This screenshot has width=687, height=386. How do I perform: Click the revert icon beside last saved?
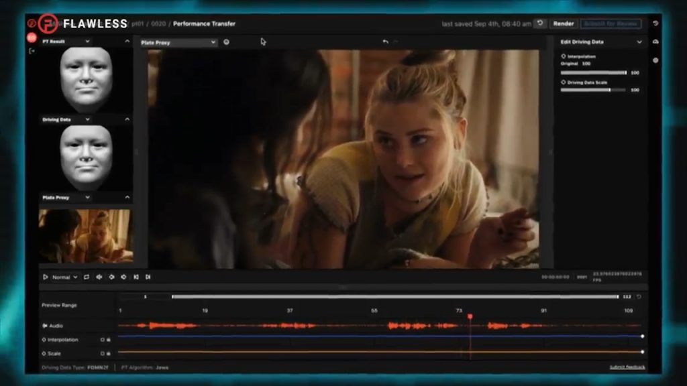click(540, 23)
